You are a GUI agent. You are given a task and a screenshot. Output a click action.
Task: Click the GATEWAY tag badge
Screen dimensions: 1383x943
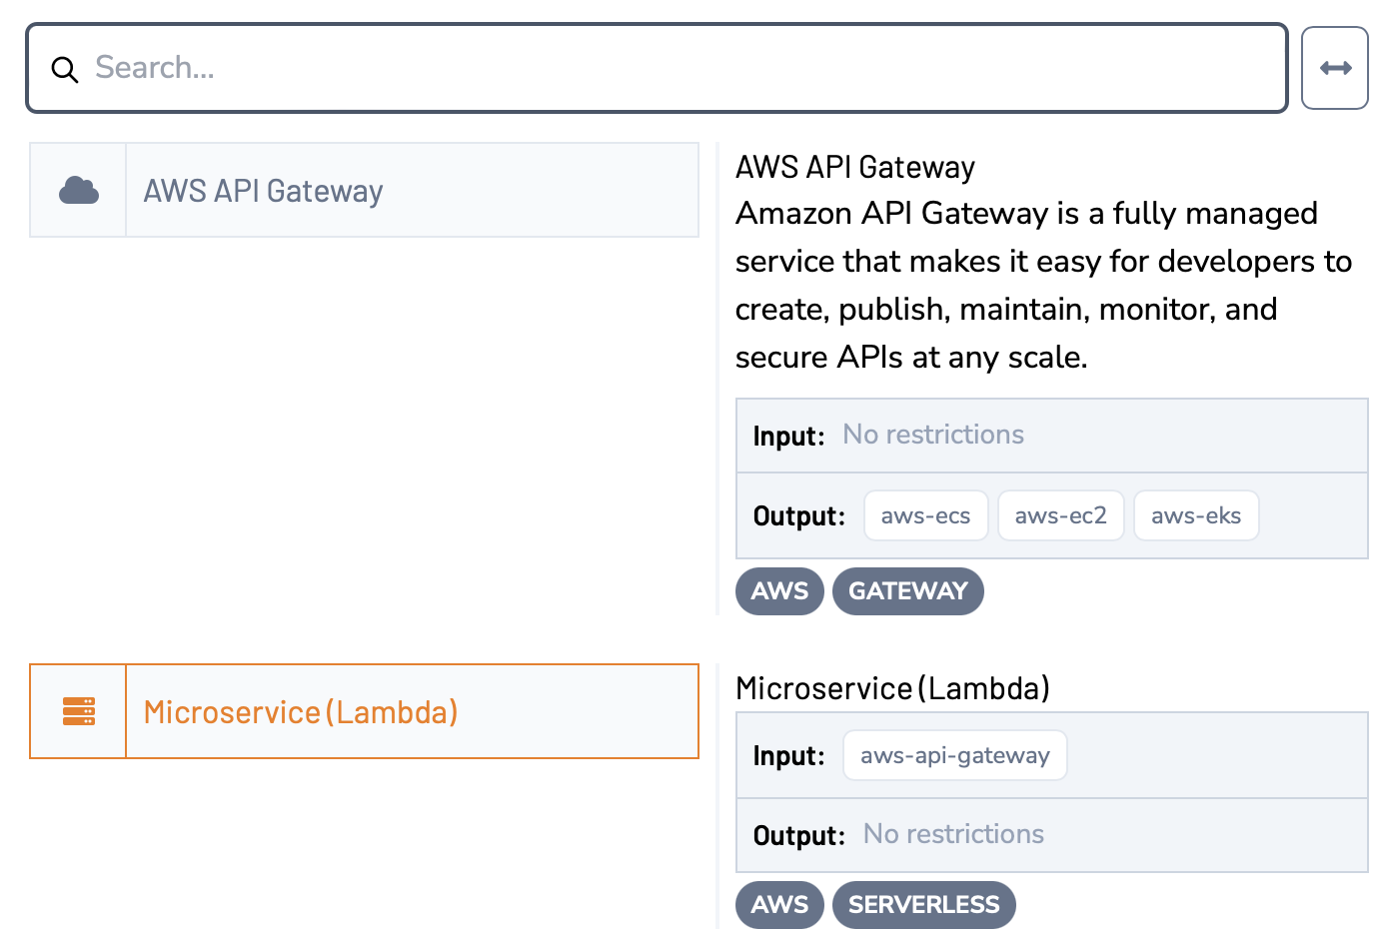pos(907,591)
